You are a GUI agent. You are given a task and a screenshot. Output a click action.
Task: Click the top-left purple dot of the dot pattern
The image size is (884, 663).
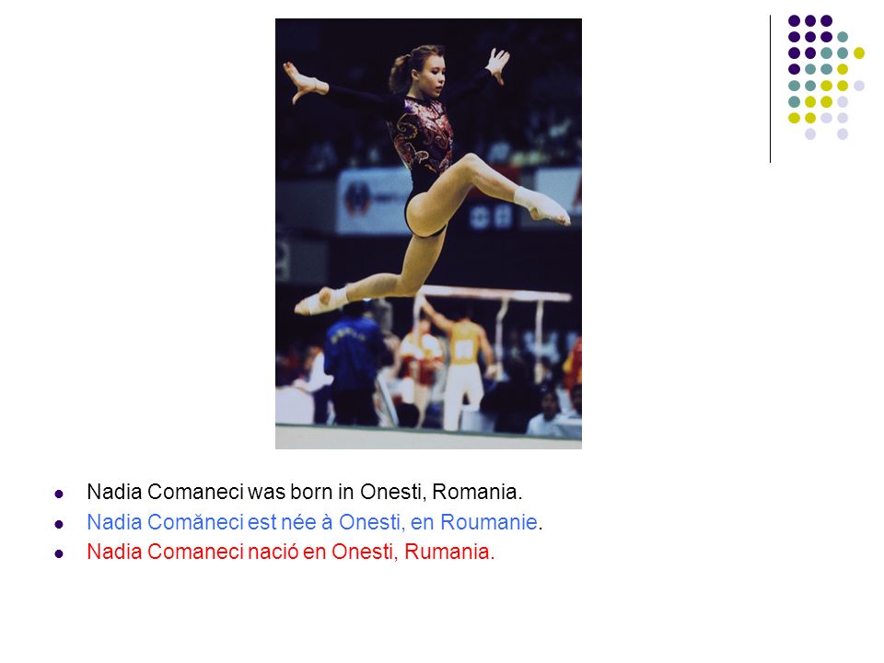click(794, 21)
